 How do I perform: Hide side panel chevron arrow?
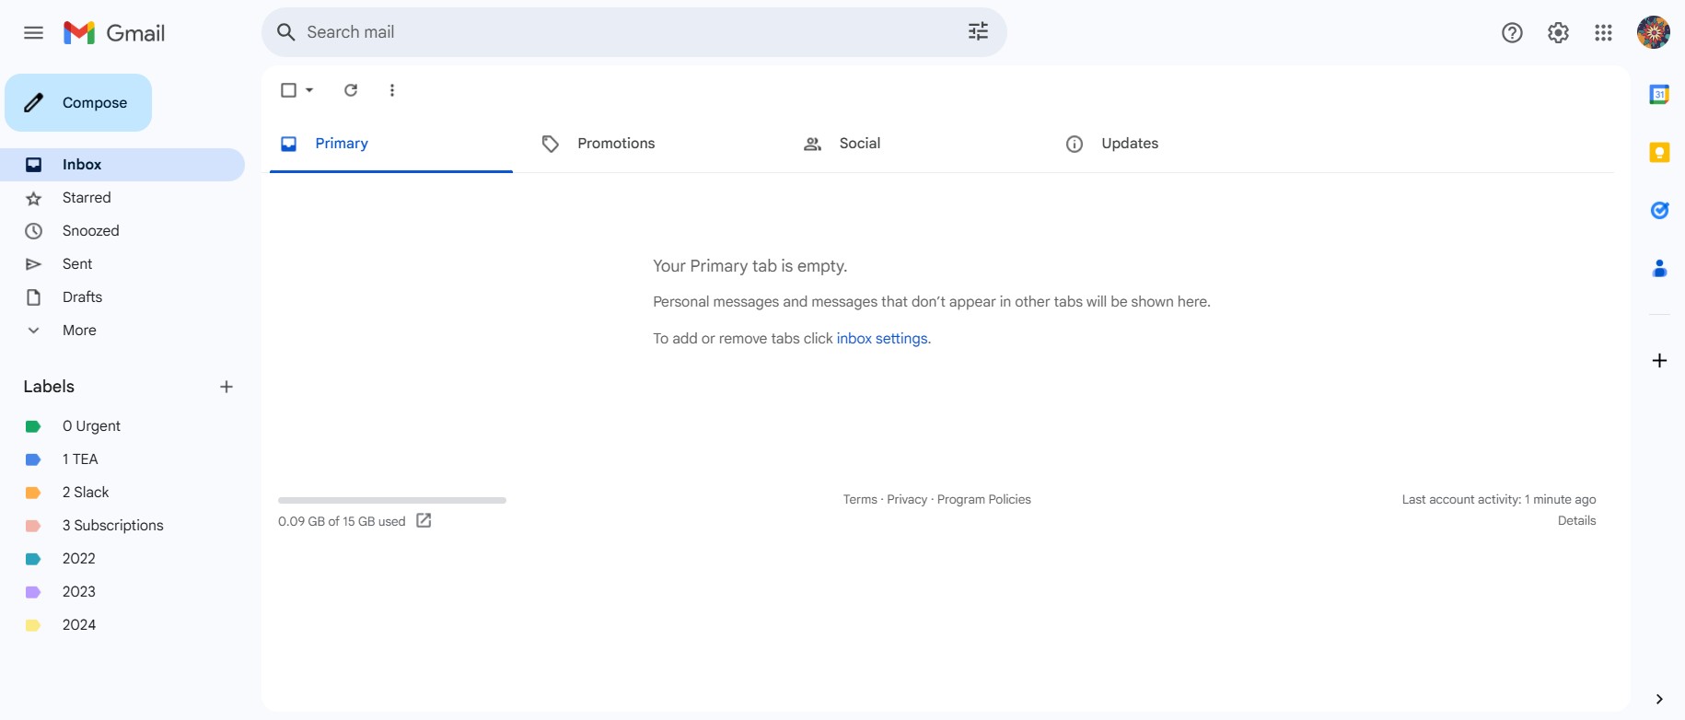(x=1659, y=699)
